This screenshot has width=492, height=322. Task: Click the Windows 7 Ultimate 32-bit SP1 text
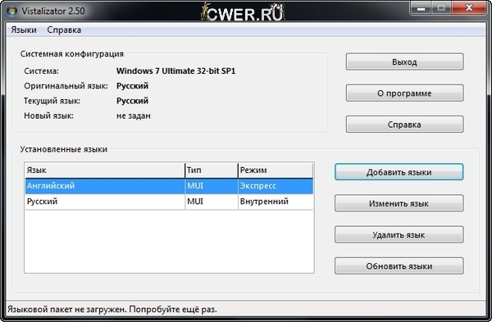pyautogui.click(x=175, y=70)
